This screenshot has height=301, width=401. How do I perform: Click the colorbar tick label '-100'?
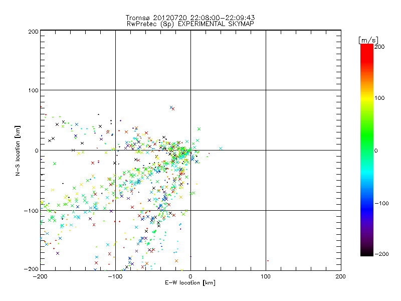point(381,204)
